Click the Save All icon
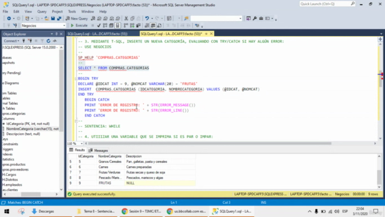This screenshot has height=217, width=385. point(59,19)
